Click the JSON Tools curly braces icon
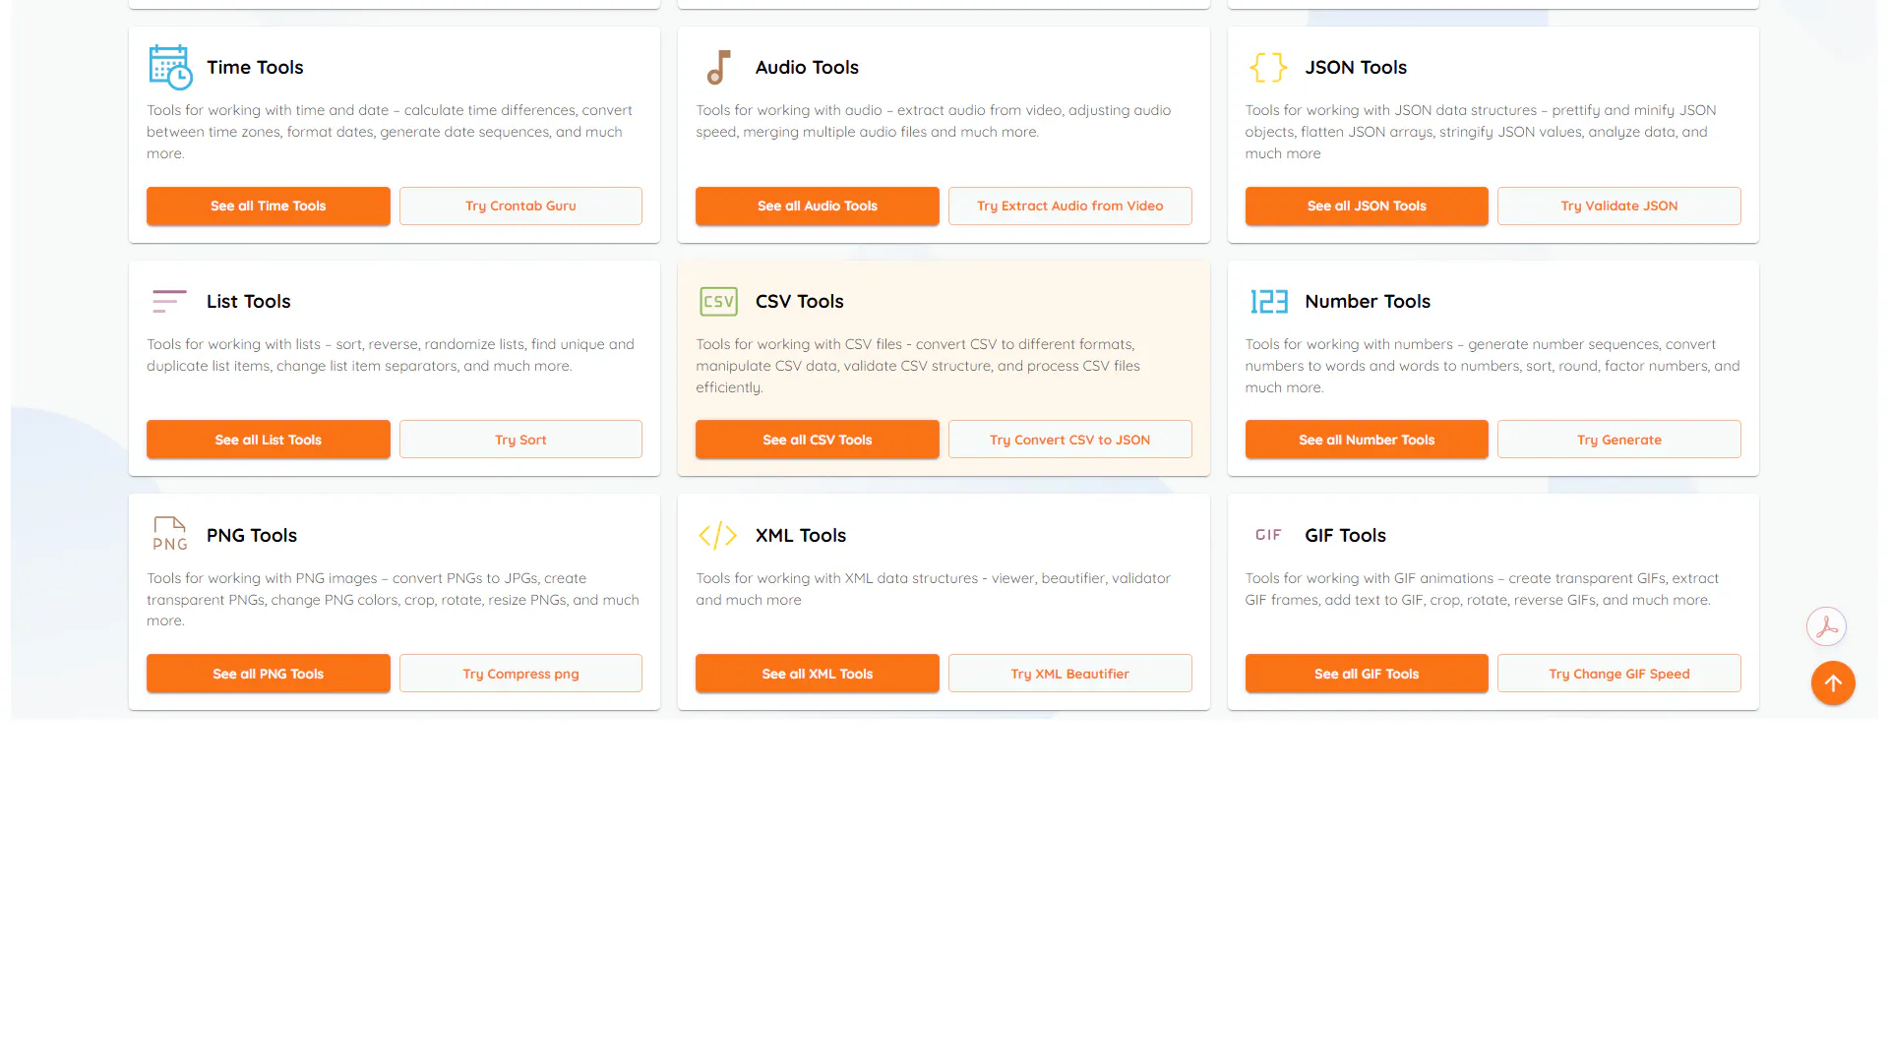The height and width of the screenshot is (1062, 1889). 1268,67
